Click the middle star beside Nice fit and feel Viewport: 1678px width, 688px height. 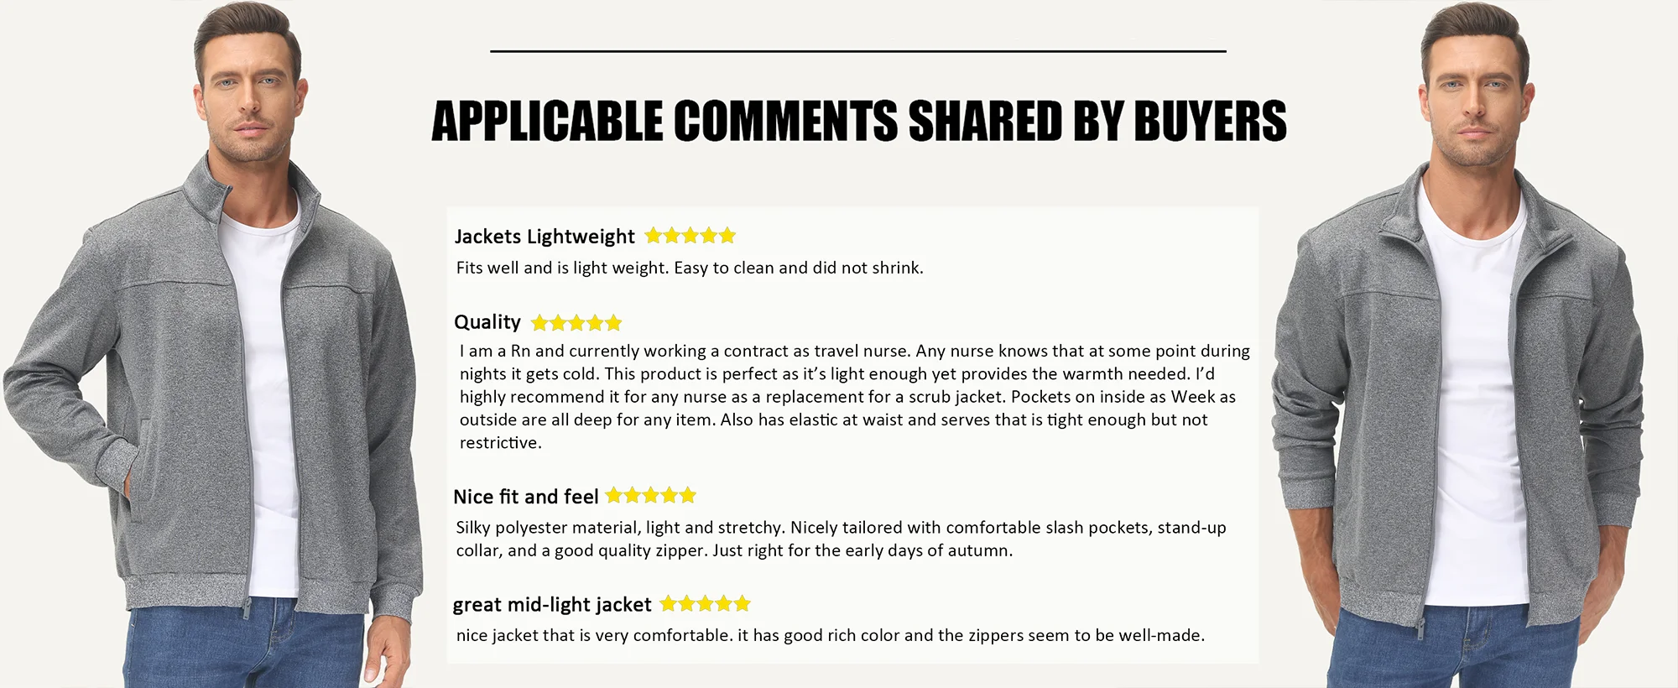(x=651, y=496)
